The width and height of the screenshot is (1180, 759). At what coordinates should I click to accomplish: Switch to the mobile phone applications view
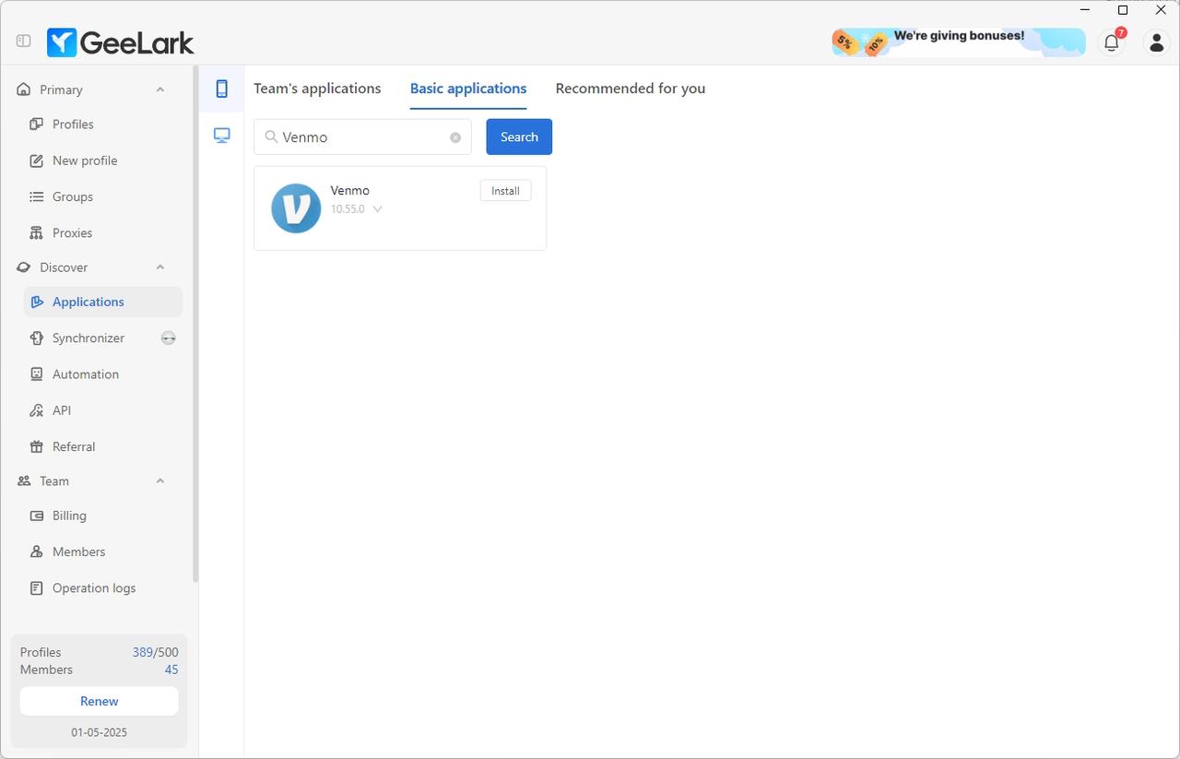click(x=221, y=89)
